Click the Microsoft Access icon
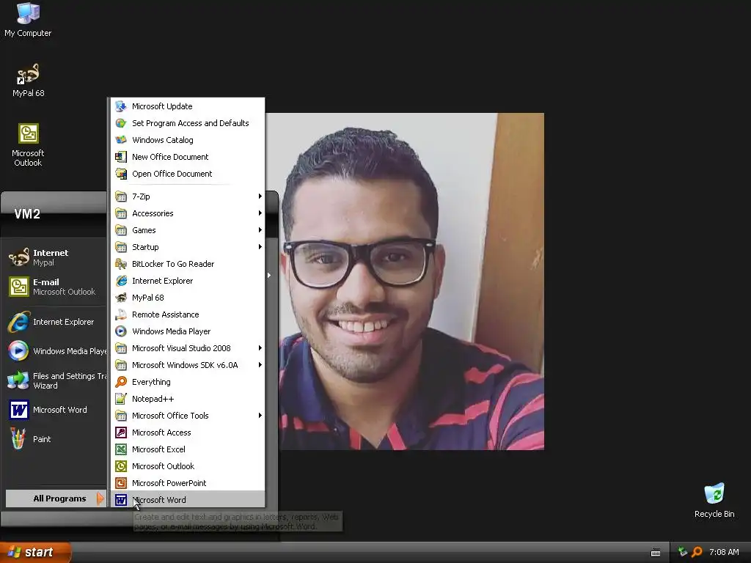The width and height of the screenshot is (751, 563). [x=121, y=433]
